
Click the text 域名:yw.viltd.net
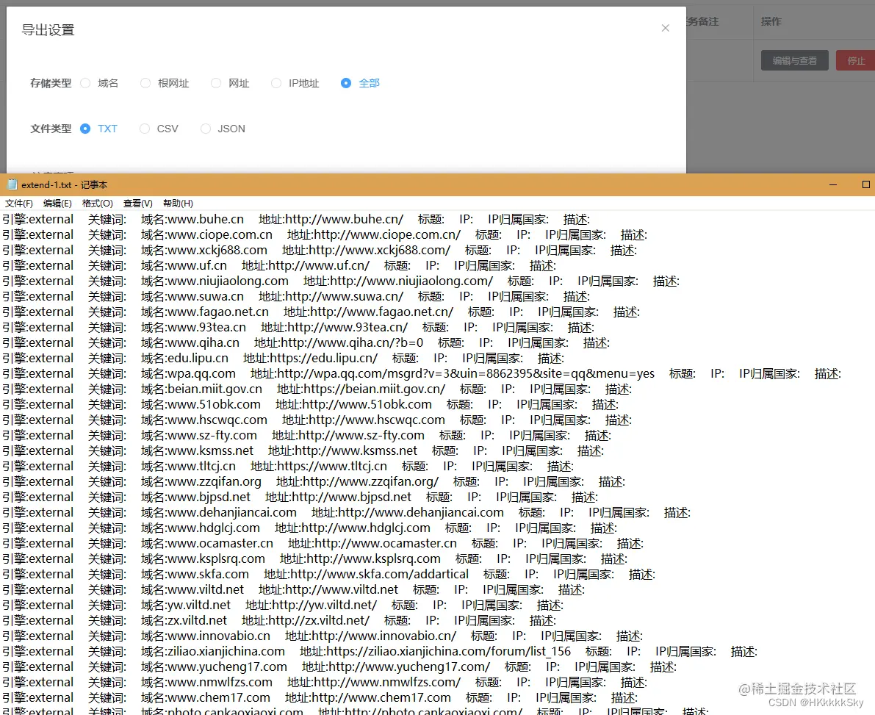(186, 606)
